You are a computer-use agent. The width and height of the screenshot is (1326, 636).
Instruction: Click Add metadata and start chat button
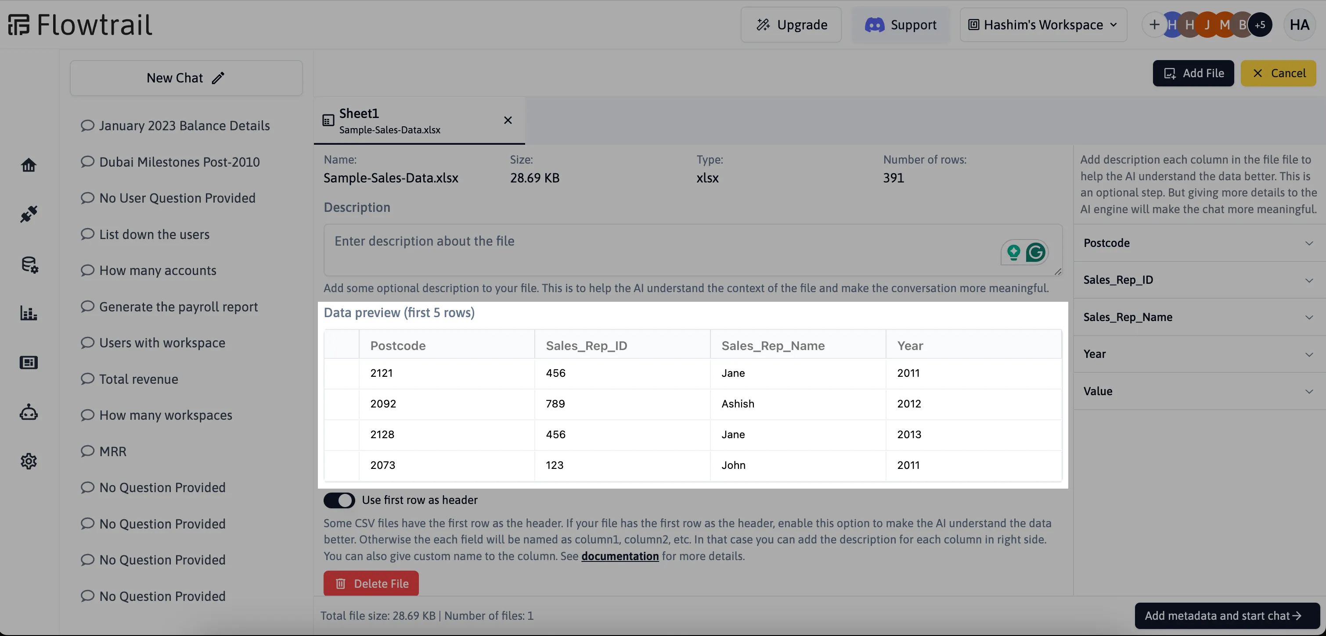tap(1227, 615)
